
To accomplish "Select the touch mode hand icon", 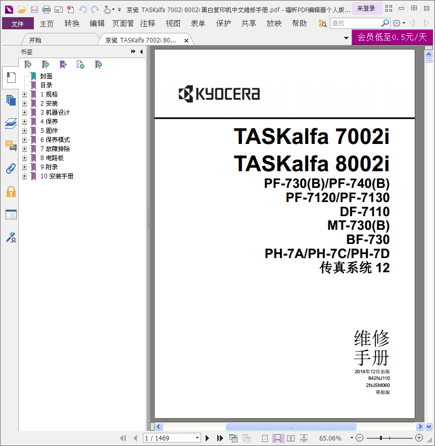I will [x=107, y=10].
